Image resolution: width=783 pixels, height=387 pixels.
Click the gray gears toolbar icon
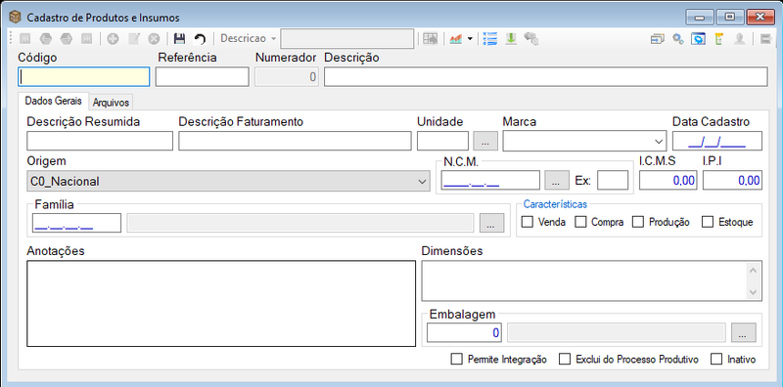530,38
